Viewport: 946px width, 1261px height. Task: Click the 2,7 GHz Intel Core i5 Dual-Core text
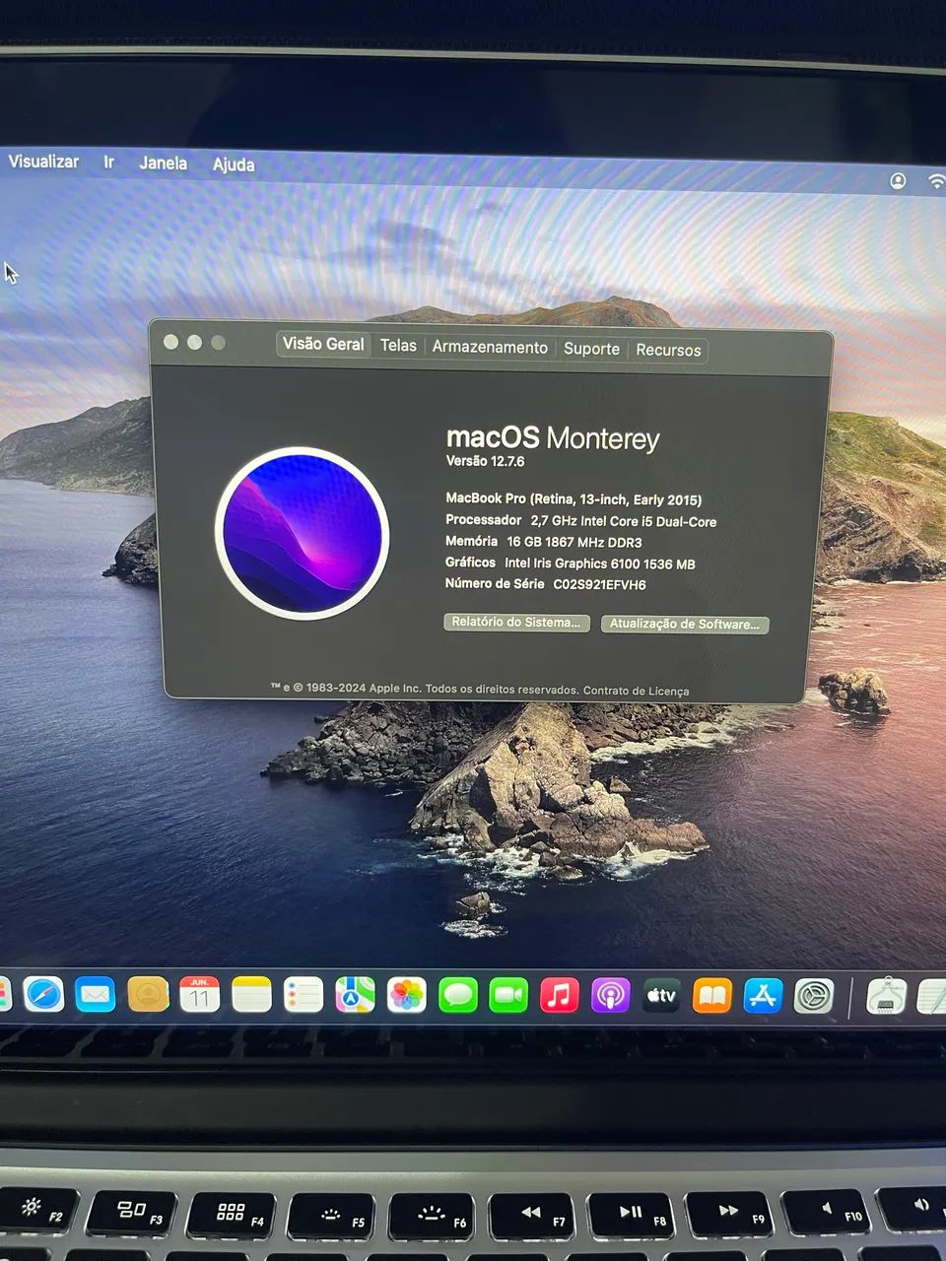click(x=624, y=521)
